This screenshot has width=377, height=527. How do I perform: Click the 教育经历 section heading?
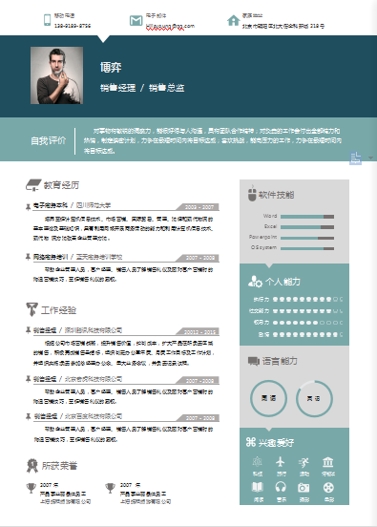(x=61, y=185)
